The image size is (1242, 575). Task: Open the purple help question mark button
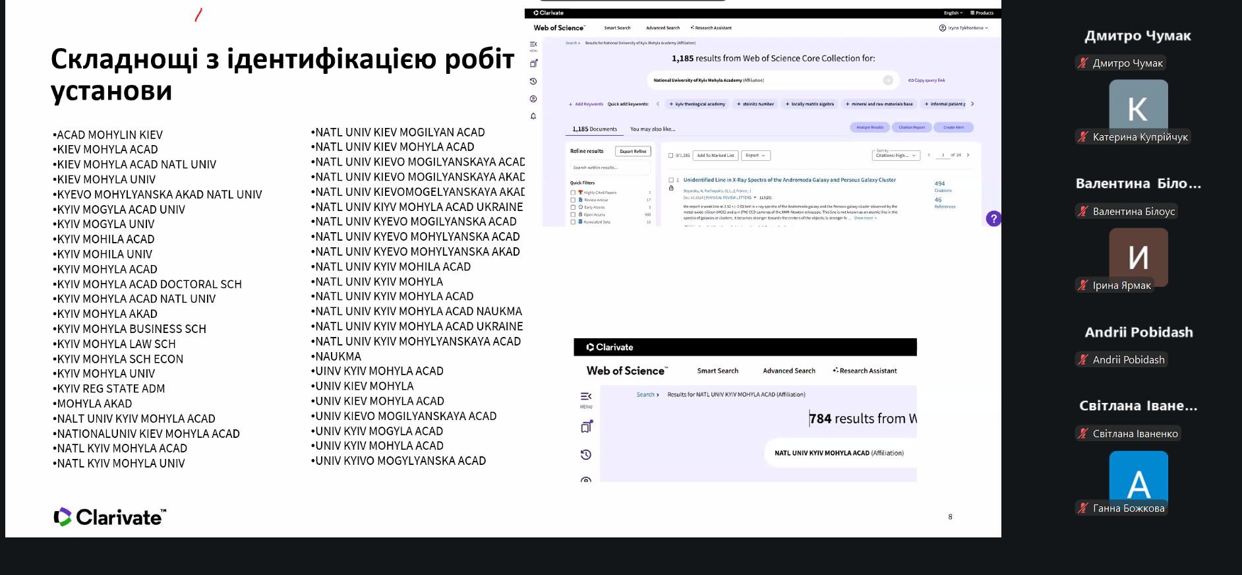tap(993, 219)
